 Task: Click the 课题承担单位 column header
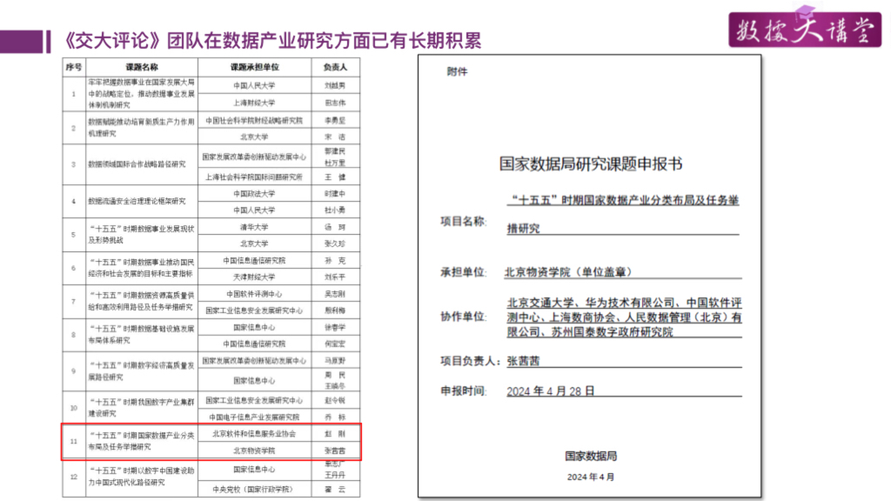pyautogui.click(x=255, y=67)
